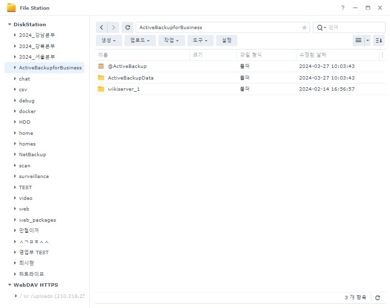Viewport: 390px width, 308px height.
Task: Open the /uploads WebDAV connection entry
Action: coord(52,296)
